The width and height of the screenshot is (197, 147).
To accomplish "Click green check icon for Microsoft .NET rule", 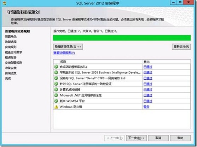I will click(56, 95).
